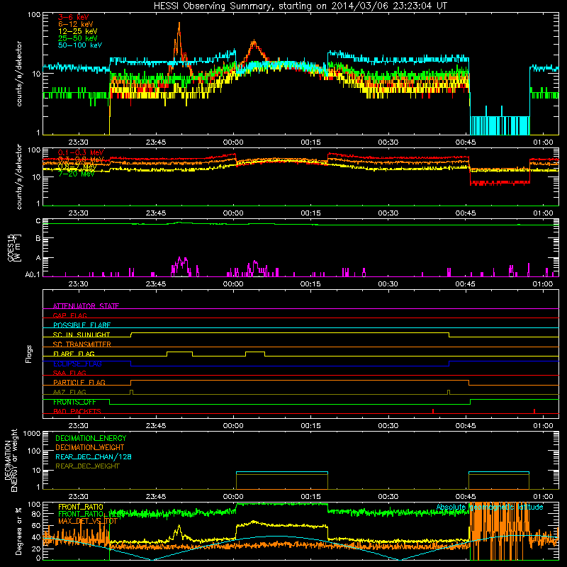Viewport: 567px width, 567px height.
Task: Click the 00:45 label under MeV counts panel
Action: [466, 213]
